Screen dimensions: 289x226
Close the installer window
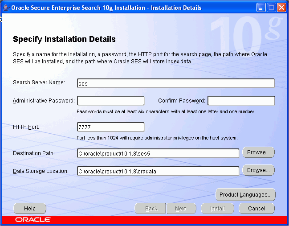pos(281,8)
